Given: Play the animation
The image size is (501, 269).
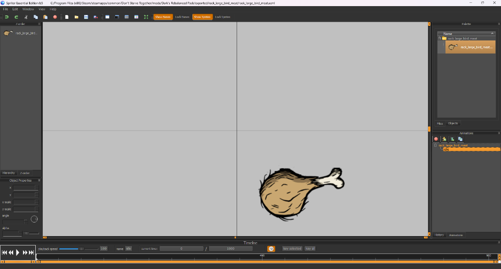Looking at the screenshot, I should click(17, 253).
